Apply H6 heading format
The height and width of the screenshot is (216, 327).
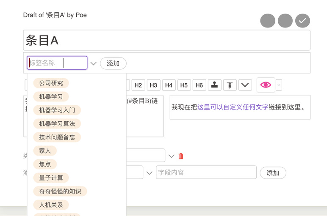tap(199, 85)
